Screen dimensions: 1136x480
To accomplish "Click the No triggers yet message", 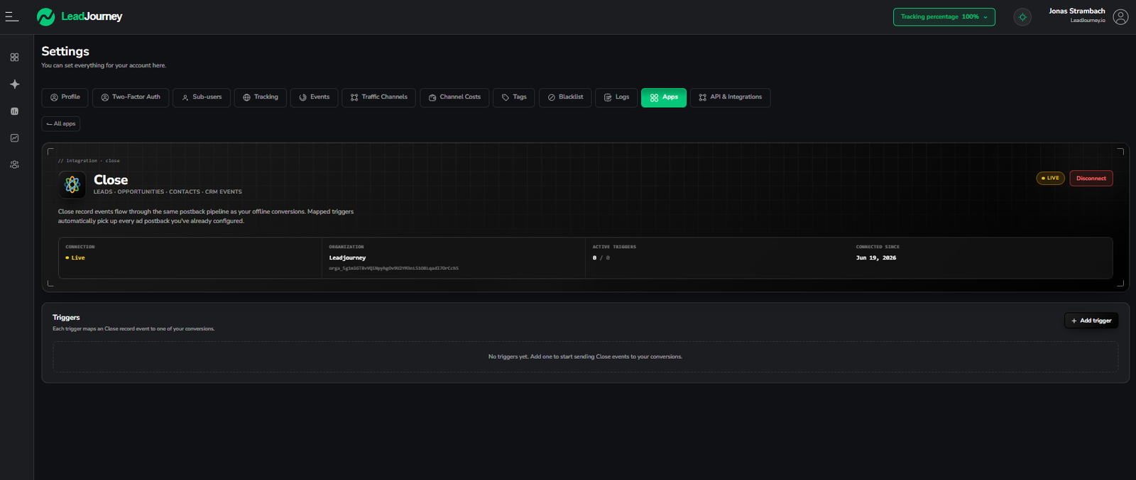I will [x=585, y=357].
